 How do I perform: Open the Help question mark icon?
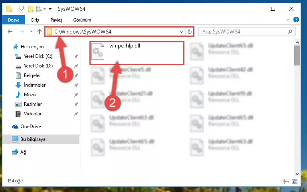click(296, 20)
